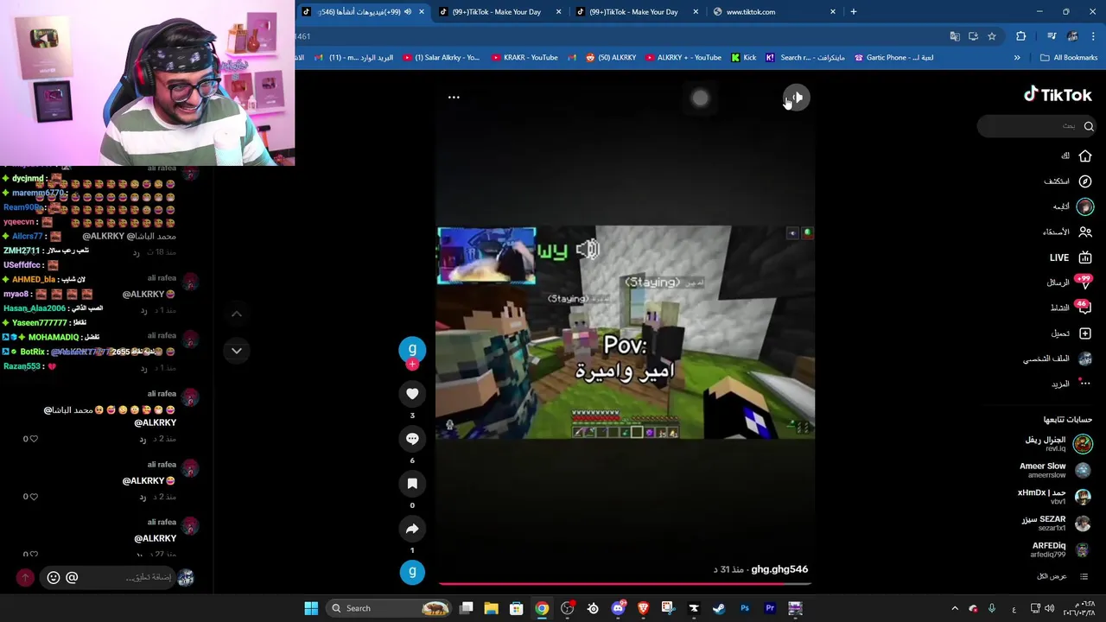Open the Explore compass icon in sidebar
1106x622 pixels.
[x=1085, y=181]
